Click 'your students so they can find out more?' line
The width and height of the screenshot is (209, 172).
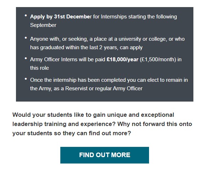tap(72, 133)
